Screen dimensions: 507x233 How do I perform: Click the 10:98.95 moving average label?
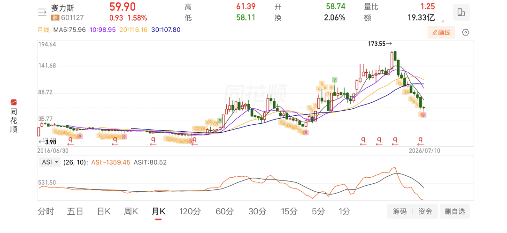[x=103, y=30]
